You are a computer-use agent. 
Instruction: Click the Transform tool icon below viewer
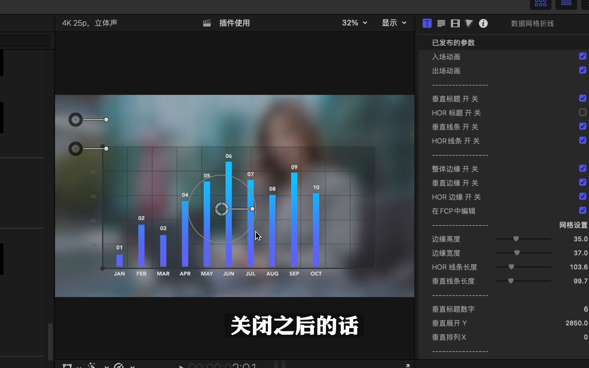(x=67, y=366)
